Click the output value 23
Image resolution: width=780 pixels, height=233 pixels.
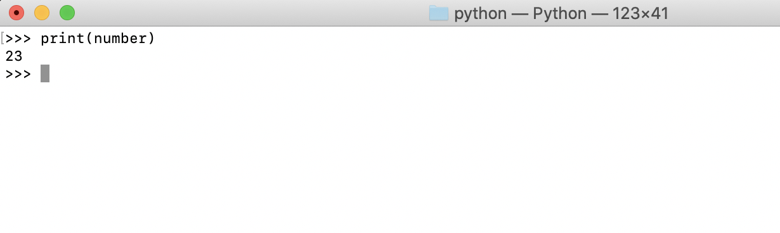pyautogui.click(x=14, y=56)
